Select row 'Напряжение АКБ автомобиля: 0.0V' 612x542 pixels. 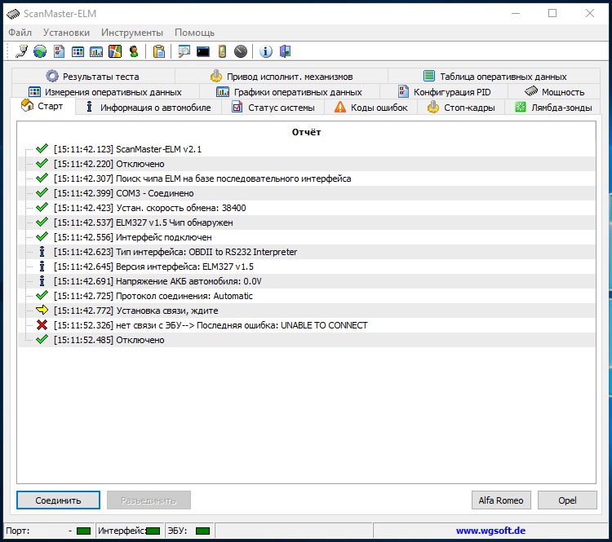pyautogui.click(x=306, y=281)
